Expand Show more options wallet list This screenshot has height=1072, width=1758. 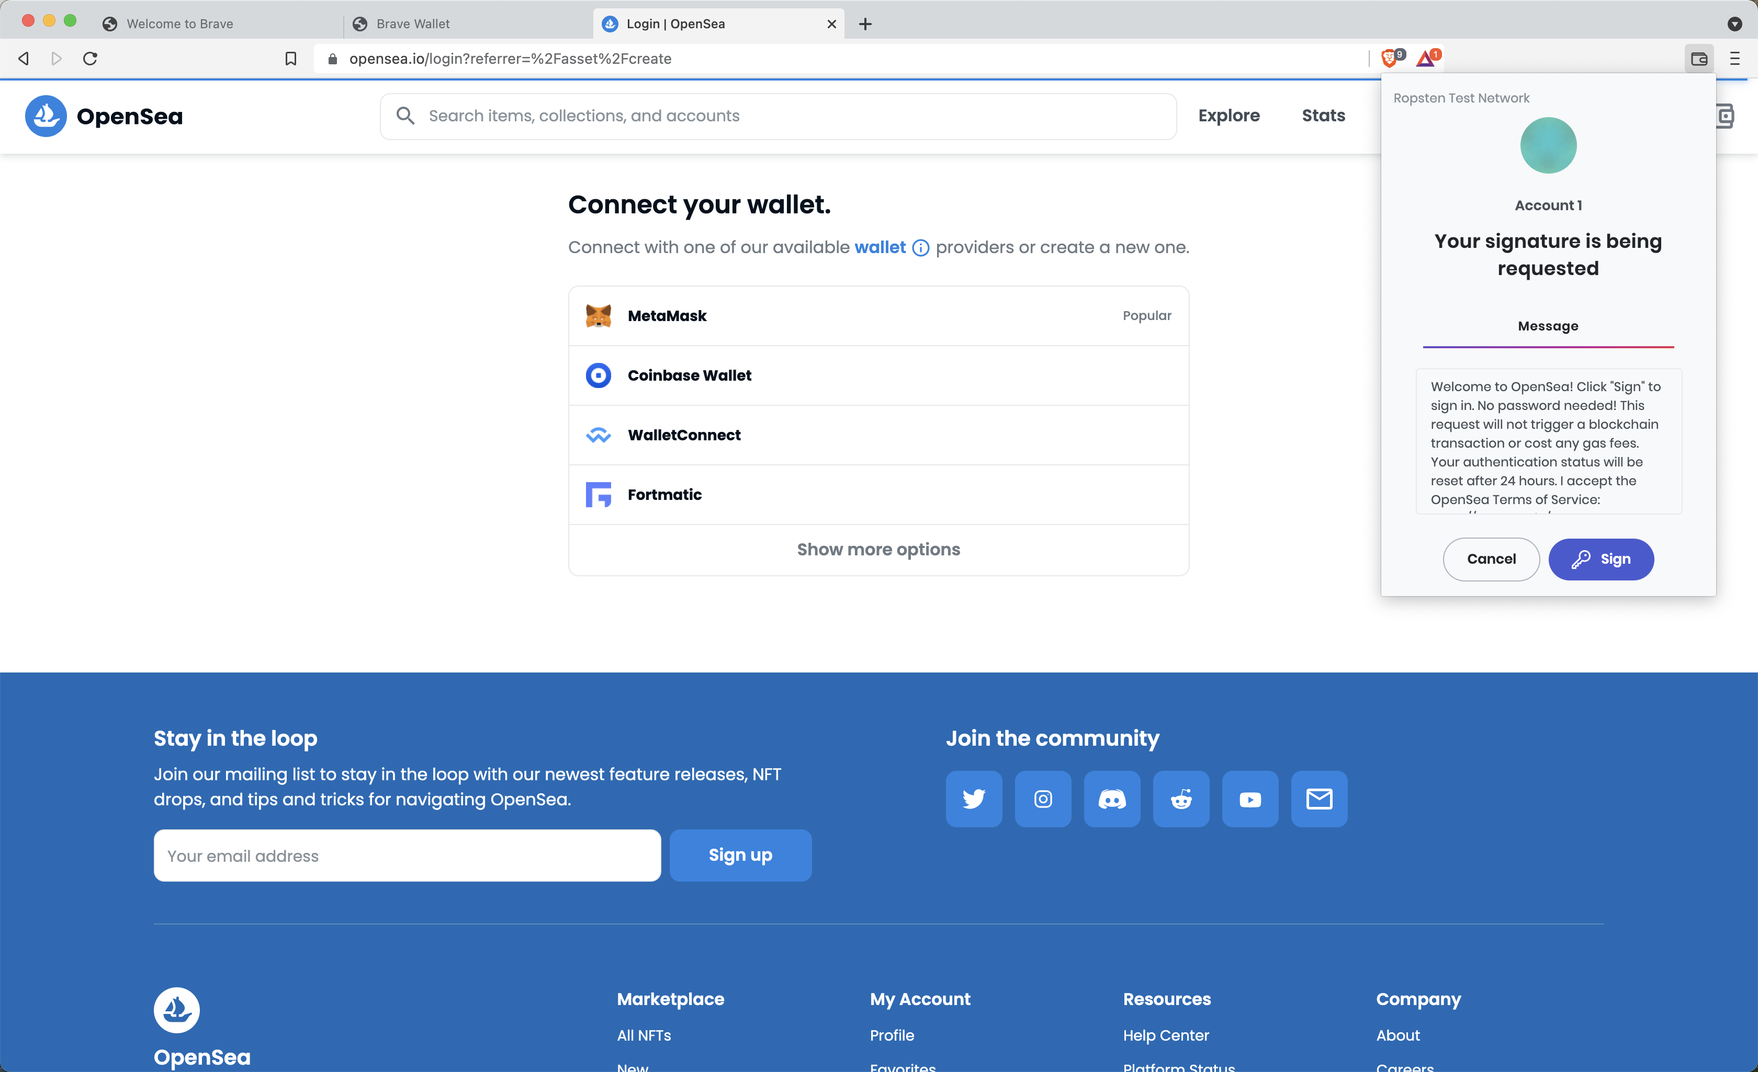pyautogui.click(x=878, y=549)
